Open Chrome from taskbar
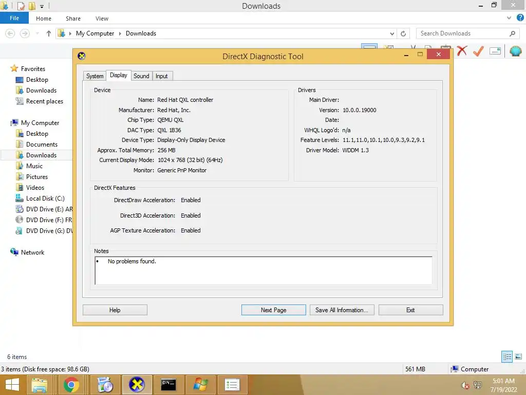Screen dimensions: 526x395 pos(71,385)
